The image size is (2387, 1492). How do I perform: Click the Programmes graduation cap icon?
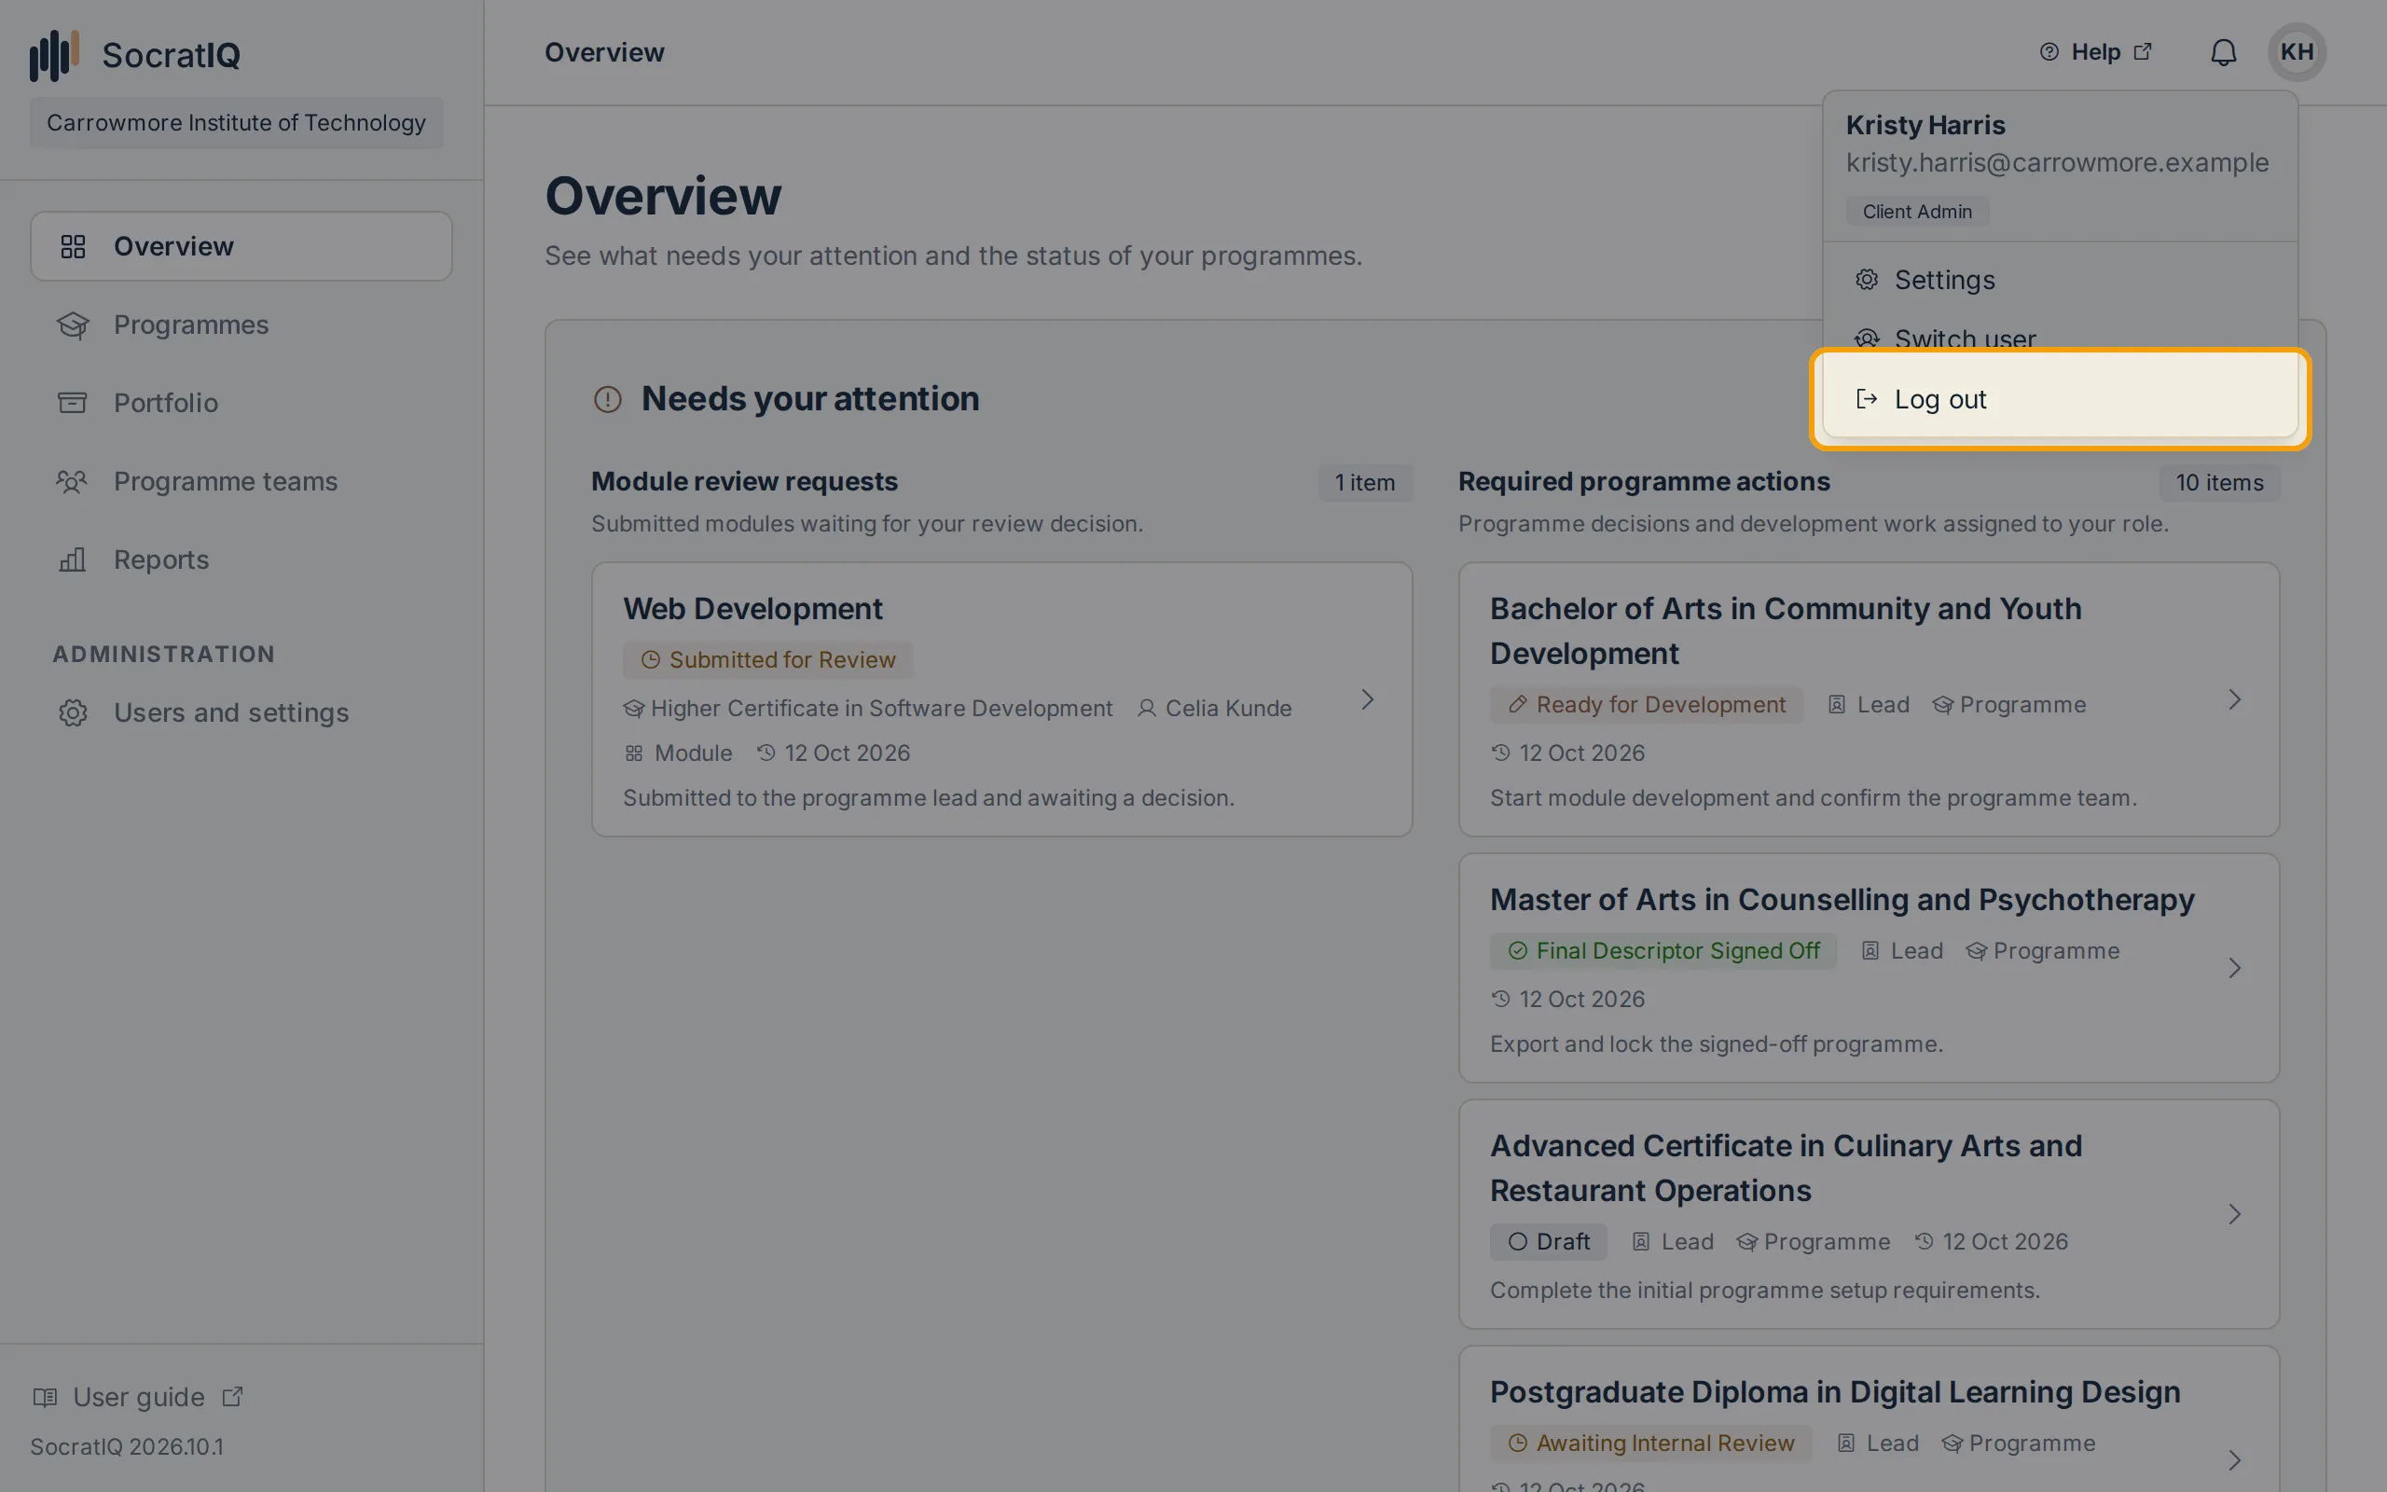(73, 325)
